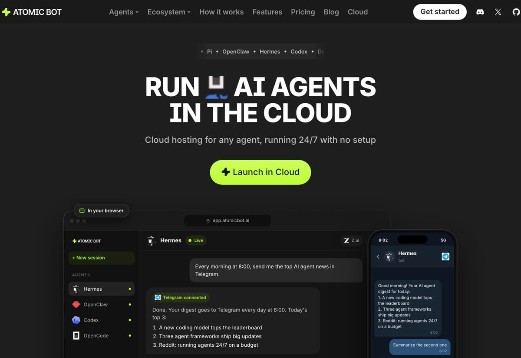Select the OpenCode agent row

pyautogui.click(x=102, y=336)
